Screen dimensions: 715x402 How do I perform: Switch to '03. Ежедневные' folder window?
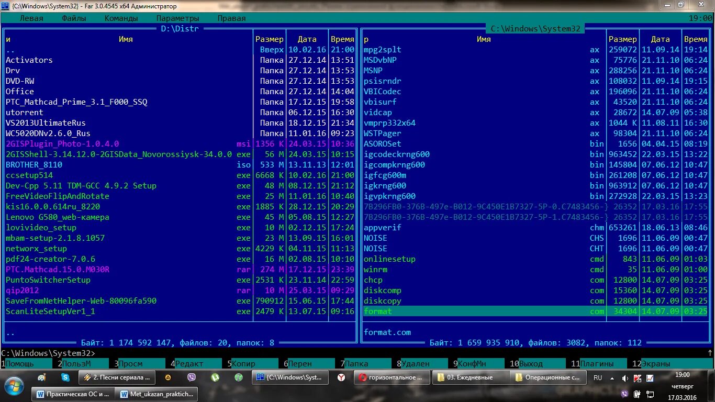coord(470,377)
